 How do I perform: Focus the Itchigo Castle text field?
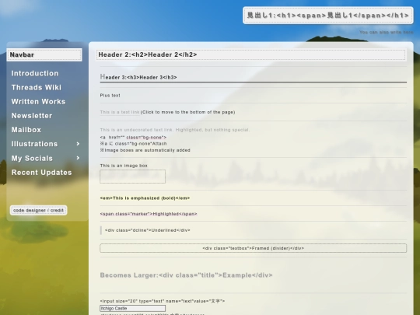(x=132, y=308)
